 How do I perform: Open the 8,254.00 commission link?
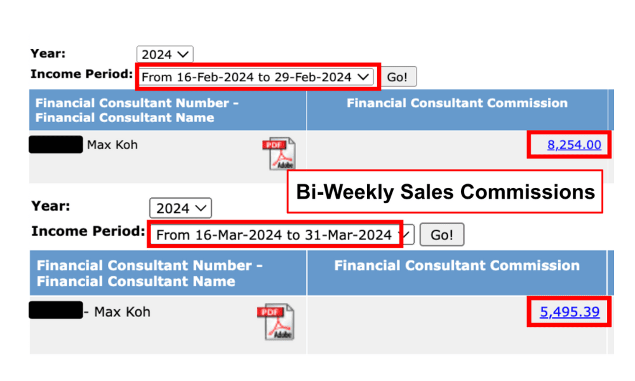click(574, 145)
